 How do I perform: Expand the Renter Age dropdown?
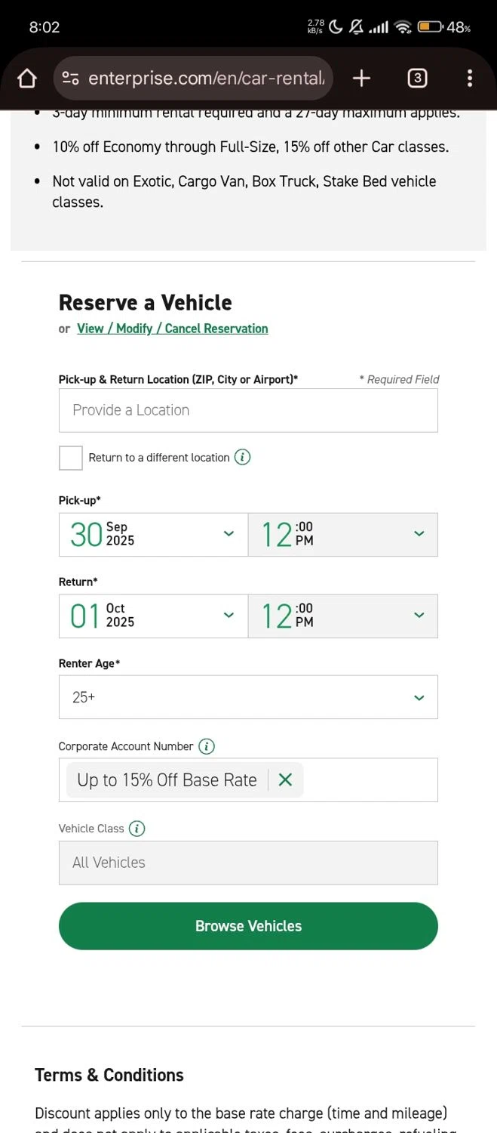click(248, 697)
